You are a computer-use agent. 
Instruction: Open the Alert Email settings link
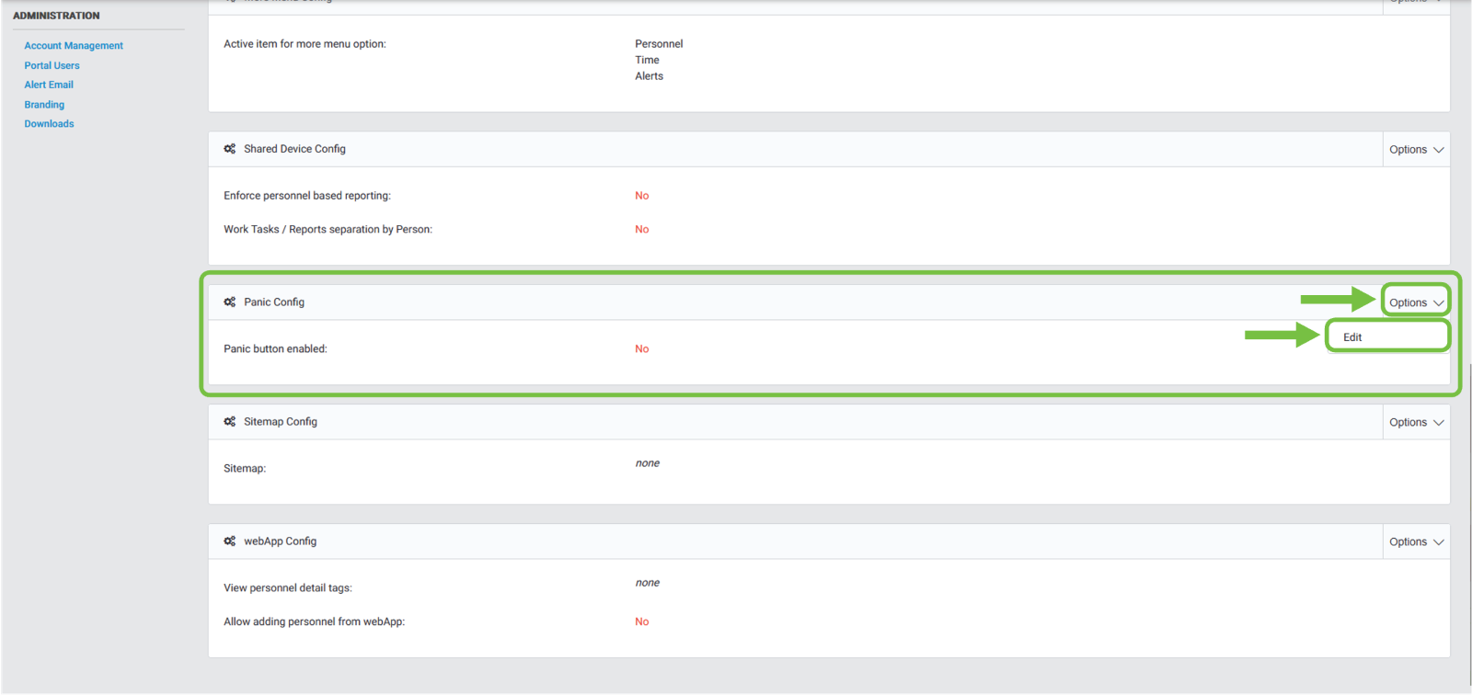tap(49, 85)
